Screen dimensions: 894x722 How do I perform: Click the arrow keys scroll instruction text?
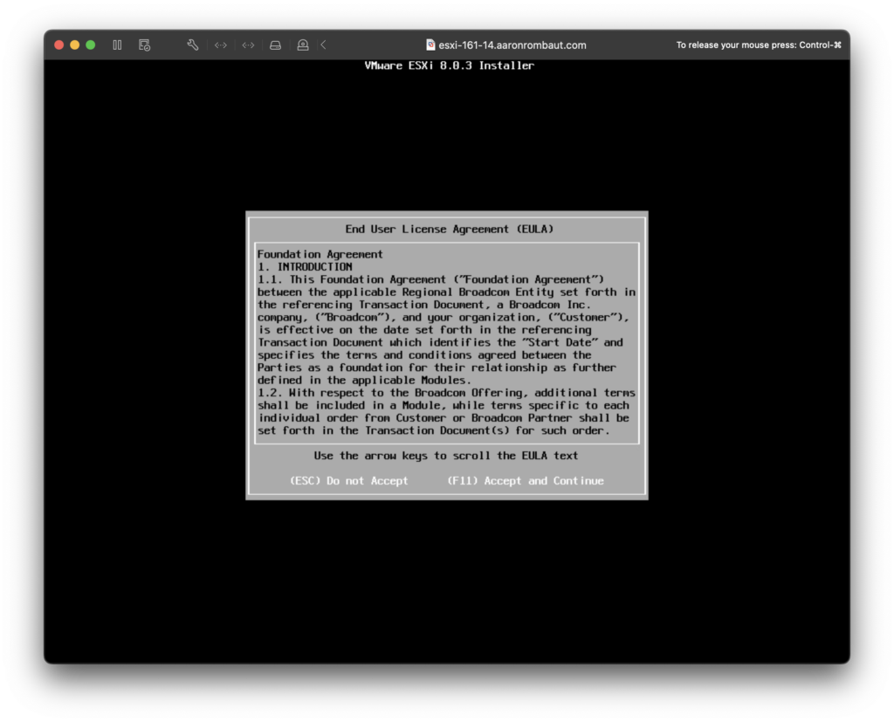pyautogui.click(x=445, y=456)
